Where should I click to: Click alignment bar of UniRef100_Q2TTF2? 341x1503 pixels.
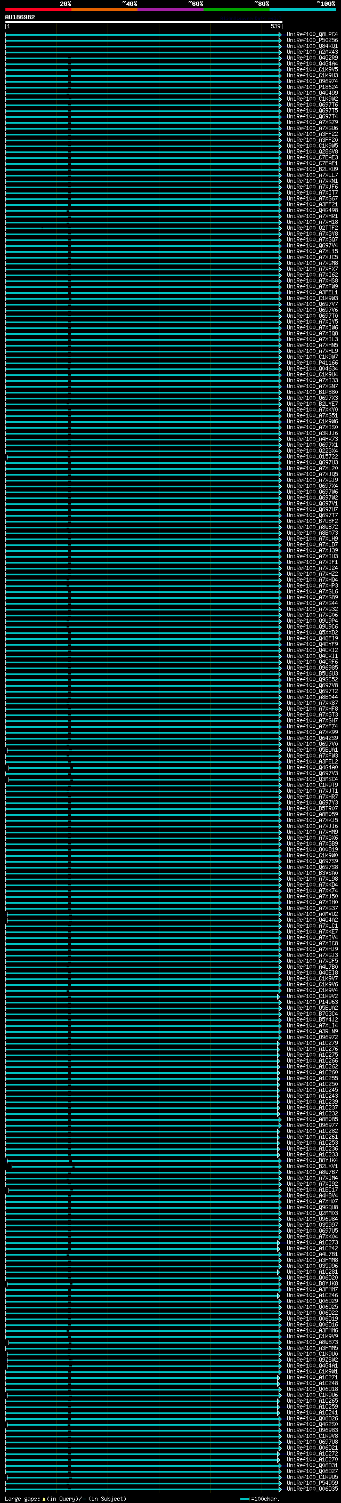143,228
